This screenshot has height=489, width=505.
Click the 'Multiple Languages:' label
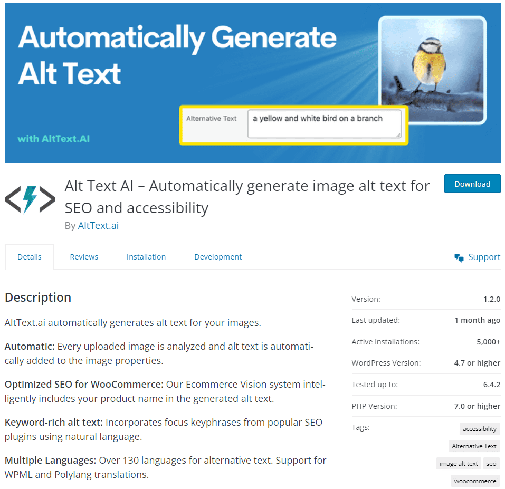click(51, 461)
